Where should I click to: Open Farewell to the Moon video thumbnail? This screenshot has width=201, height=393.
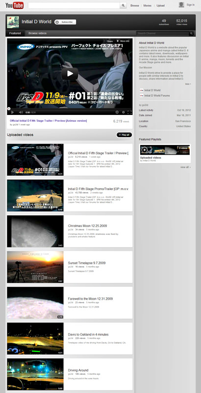pos(35,303)
